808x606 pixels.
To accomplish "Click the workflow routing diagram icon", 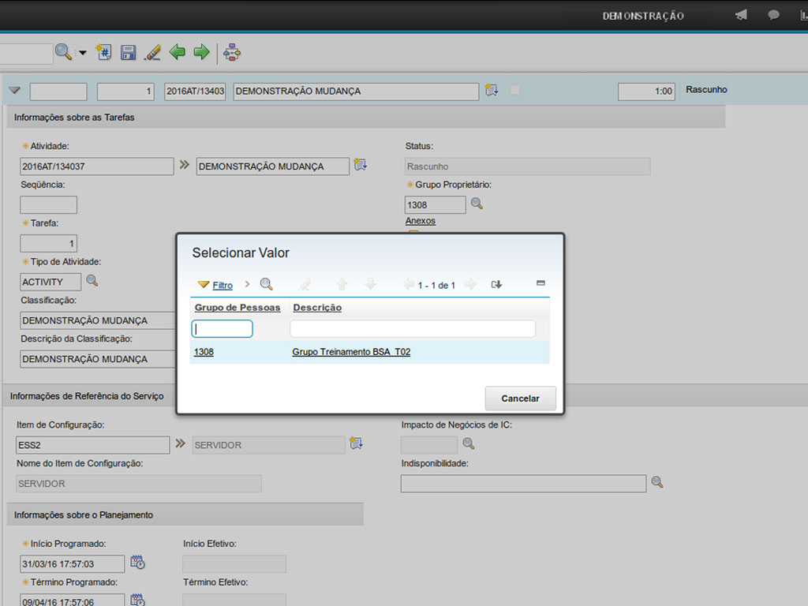I will coord(232,53).
